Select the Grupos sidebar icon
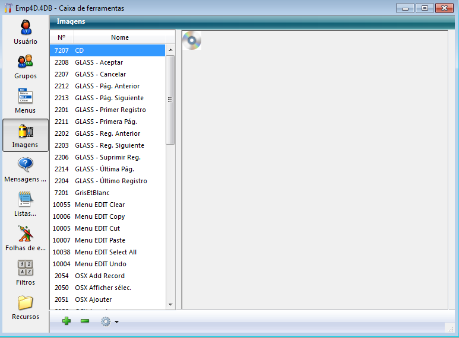 pyautogui.click(x=26, y=62)
